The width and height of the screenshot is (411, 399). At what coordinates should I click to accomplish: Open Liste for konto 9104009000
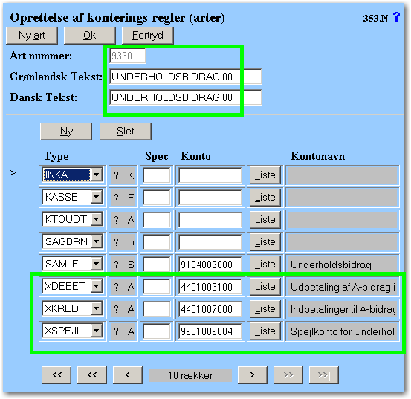265,264
